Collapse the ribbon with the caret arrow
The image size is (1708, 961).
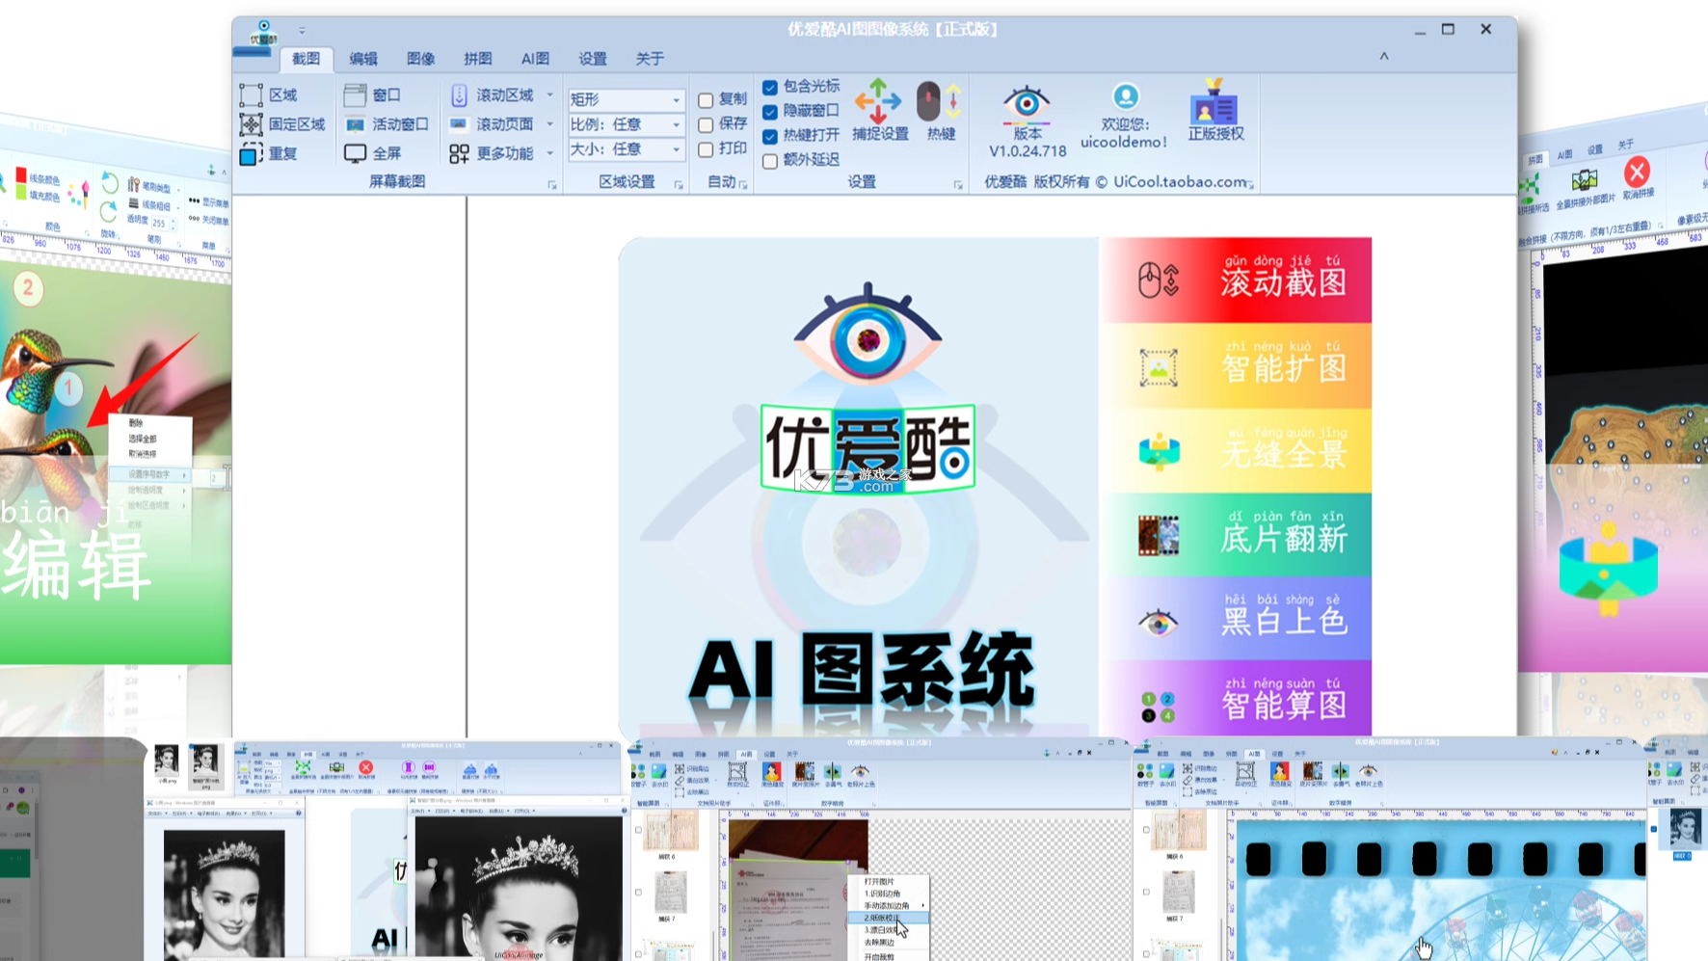[x=1384, y=57]
